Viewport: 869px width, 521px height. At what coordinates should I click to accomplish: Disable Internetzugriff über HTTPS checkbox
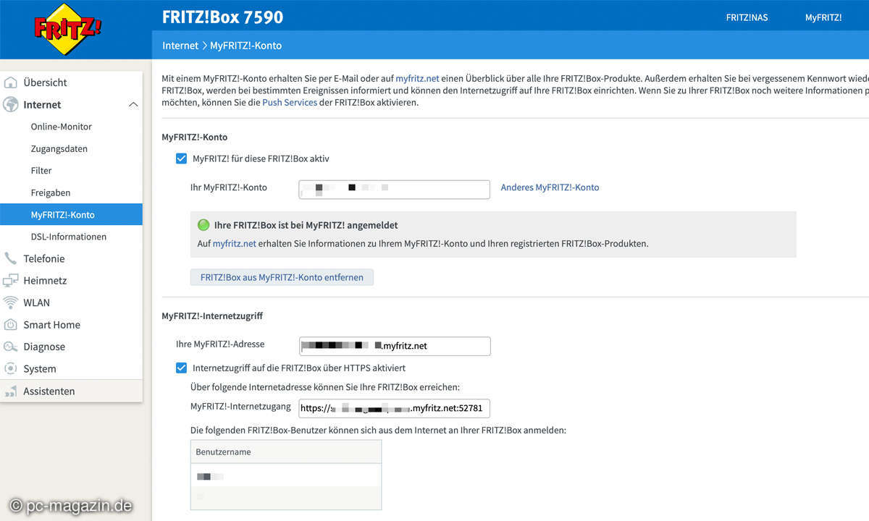(181, 368)
